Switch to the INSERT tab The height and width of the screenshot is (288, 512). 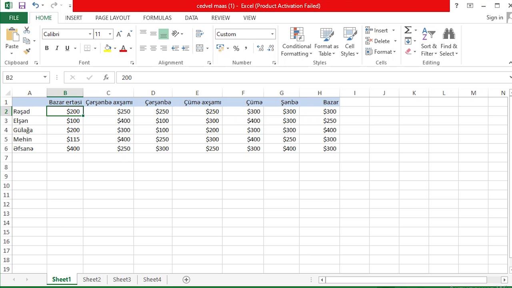coord(74,18)
